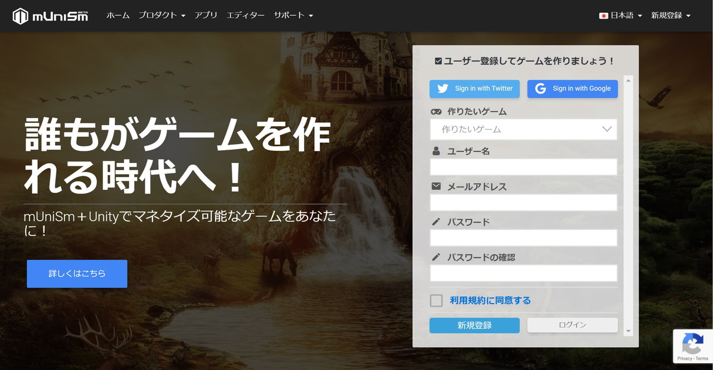Image resolution: width=713 pixels, height=370 pixels.
Task: Focus the ユーザー名 input field
Action: tap(524, 167)
